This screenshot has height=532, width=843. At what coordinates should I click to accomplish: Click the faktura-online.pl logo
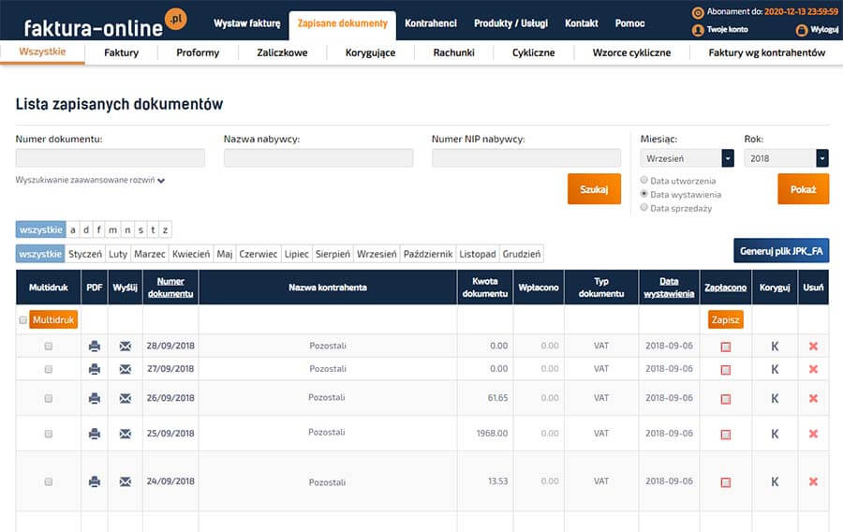pyautogui.click(x=105, y=22)
